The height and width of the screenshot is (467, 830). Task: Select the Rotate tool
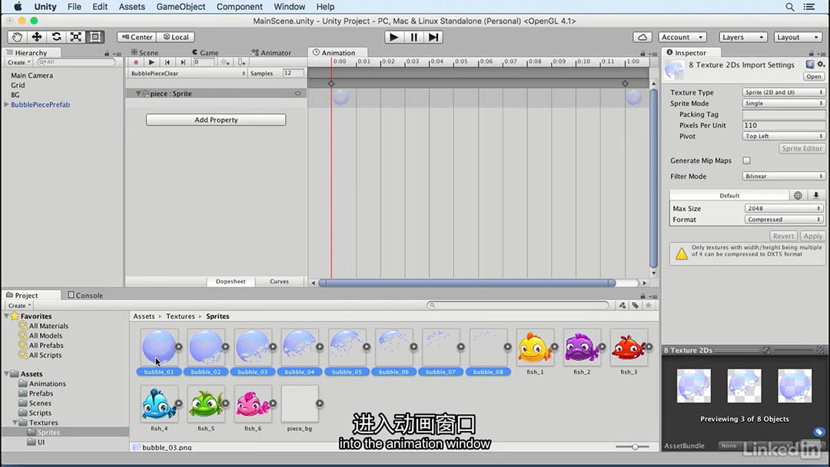click(56, 37)
